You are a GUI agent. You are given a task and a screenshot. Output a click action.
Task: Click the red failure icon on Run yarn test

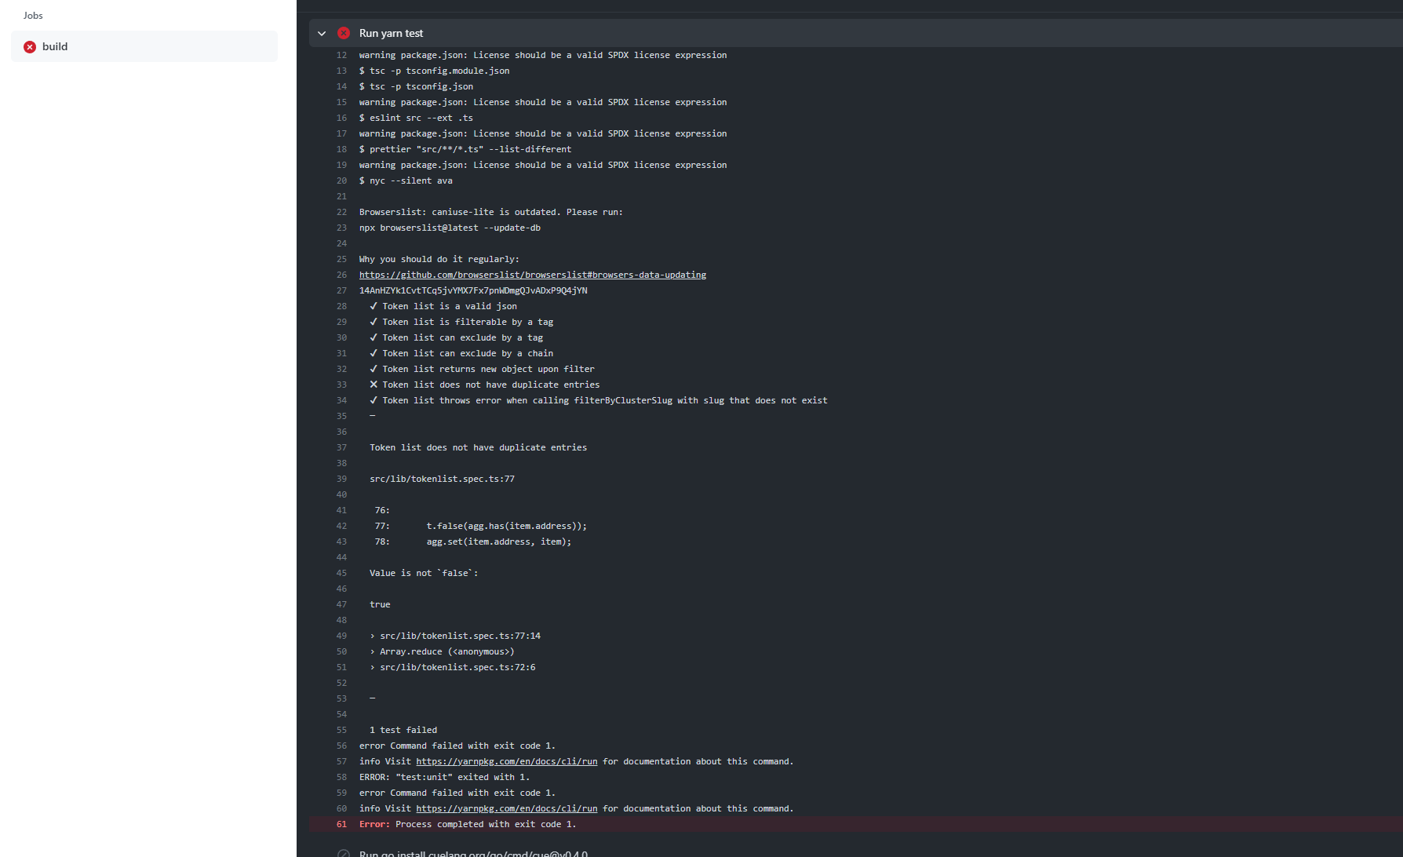[344, 33]
